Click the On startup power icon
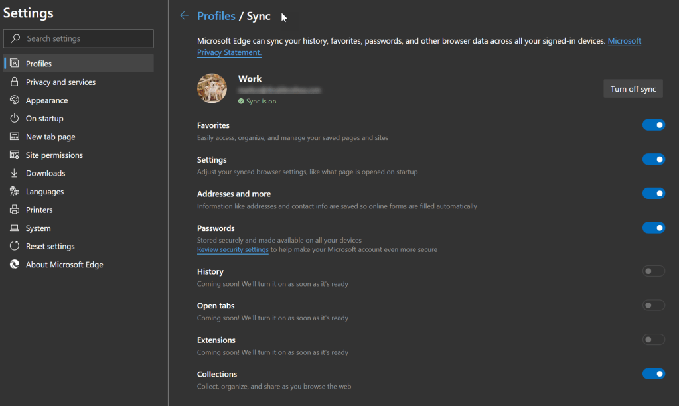This screenshot has width=679, height=406. 14,119
